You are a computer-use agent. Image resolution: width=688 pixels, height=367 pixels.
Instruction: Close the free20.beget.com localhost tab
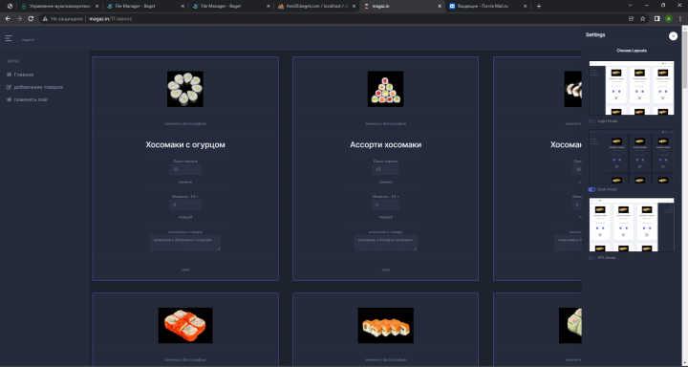click(354, 6)
